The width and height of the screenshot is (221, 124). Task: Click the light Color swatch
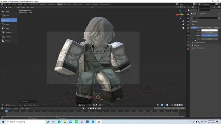click(210, 30)
